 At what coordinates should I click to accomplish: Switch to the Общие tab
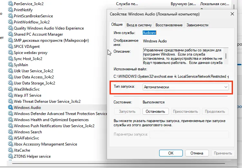pyautogui.click(x=117, y=24)
